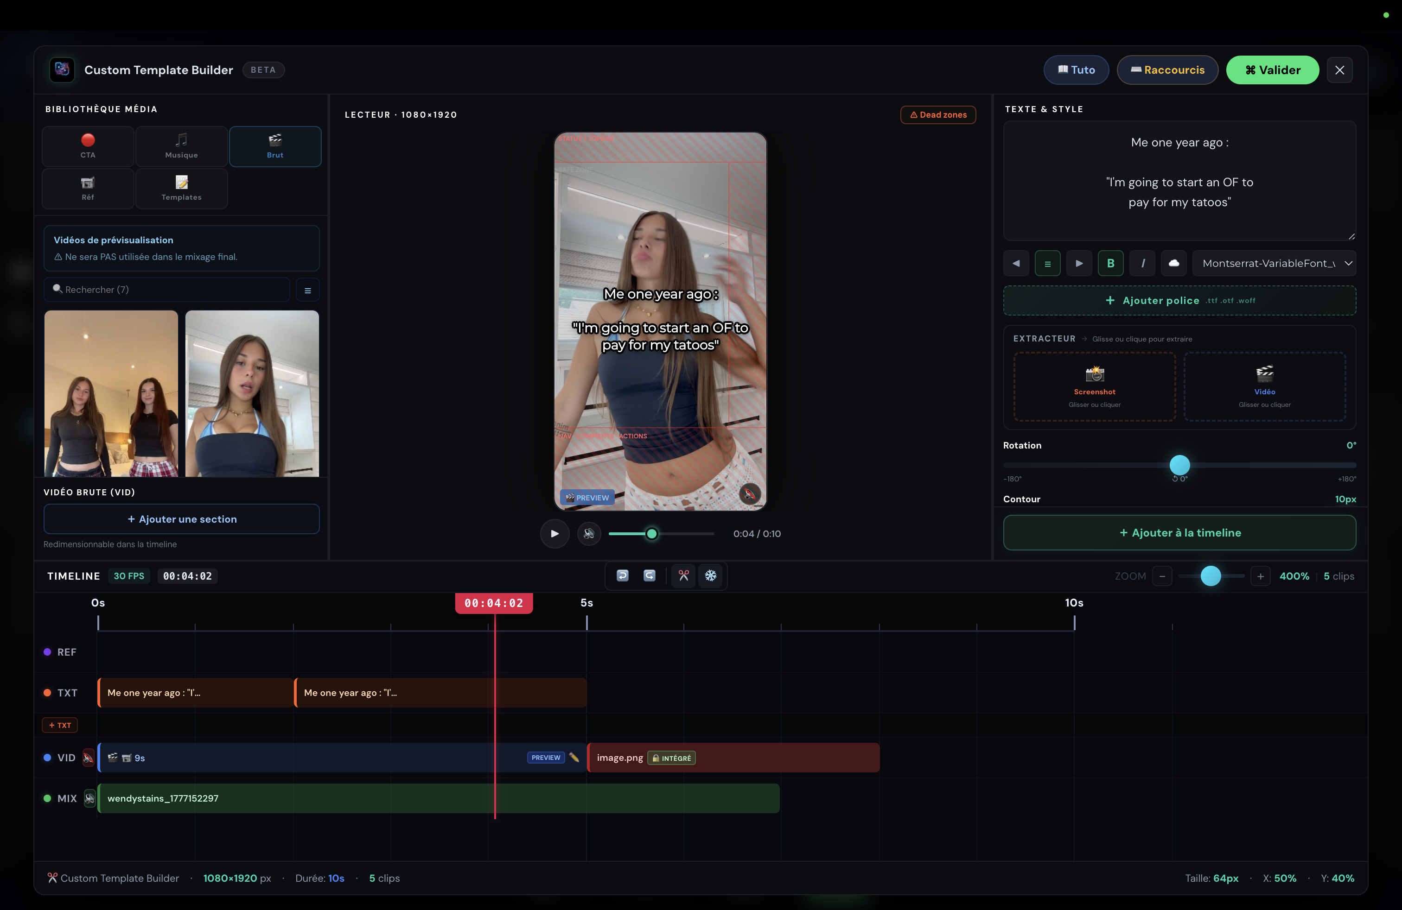1402x910 pixels.
Task: Play the preview video
Action: (554, 534)
